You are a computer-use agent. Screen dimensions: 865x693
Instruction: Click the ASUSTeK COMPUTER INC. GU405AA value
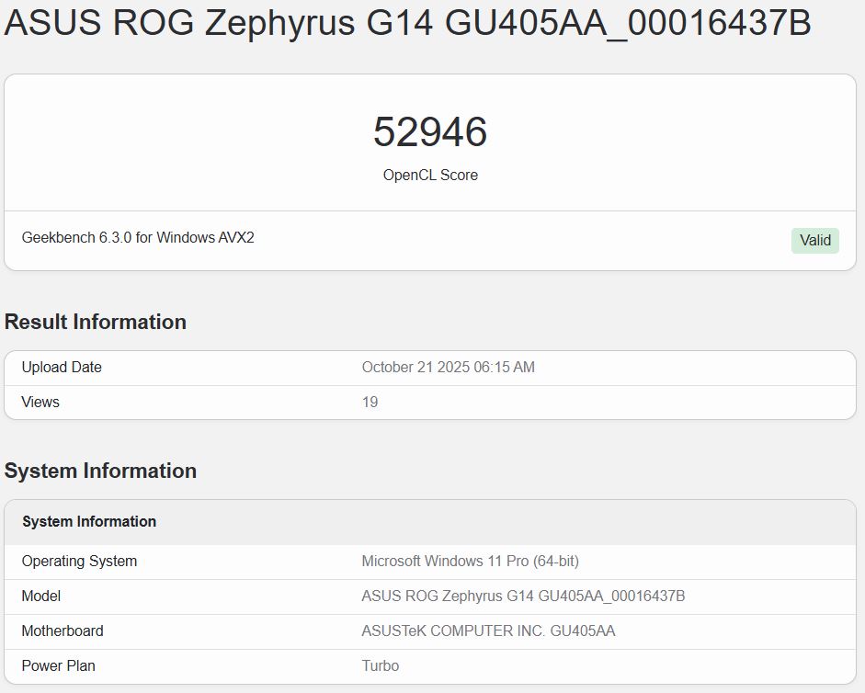tap(488, 631)
